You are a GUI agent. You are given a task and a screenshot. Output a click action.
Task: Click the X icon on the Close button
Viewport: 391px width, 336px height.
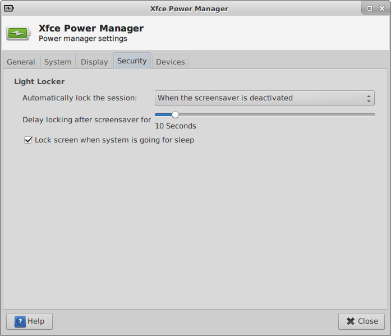pyautogui.click(x=350, y=321)
